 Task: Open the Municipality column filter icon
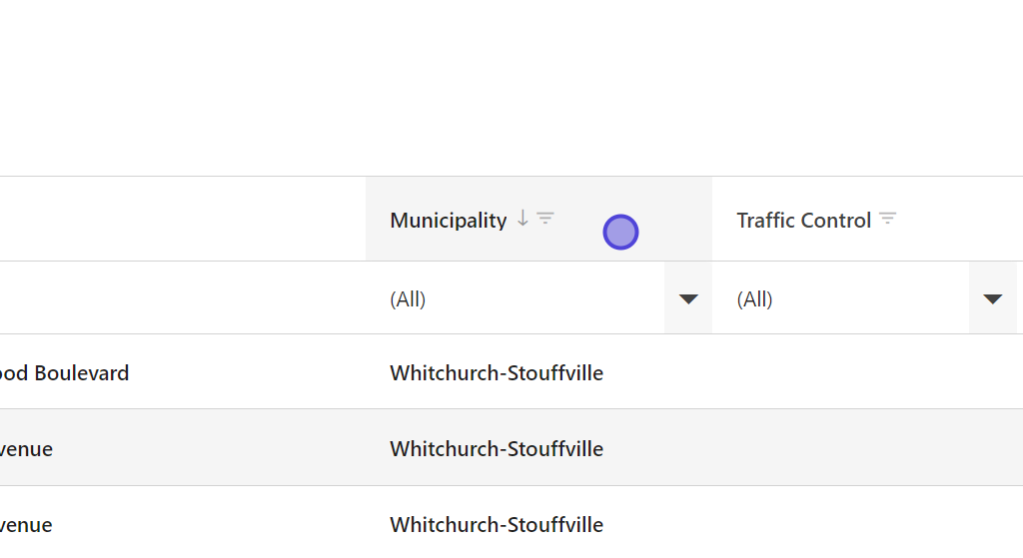coord(545,219)
